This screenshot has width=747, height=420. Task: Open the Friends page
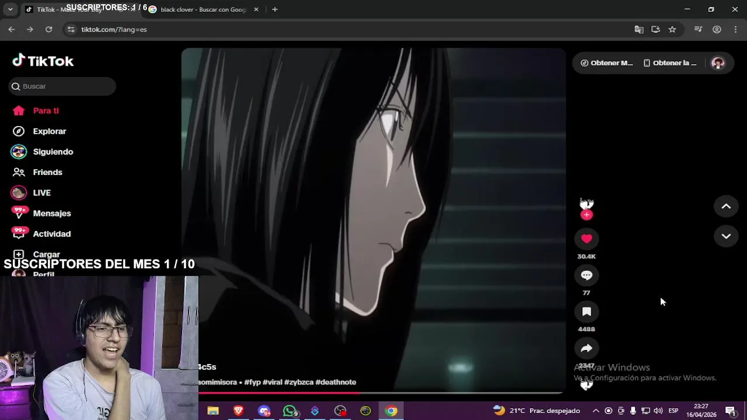point(37,172)
